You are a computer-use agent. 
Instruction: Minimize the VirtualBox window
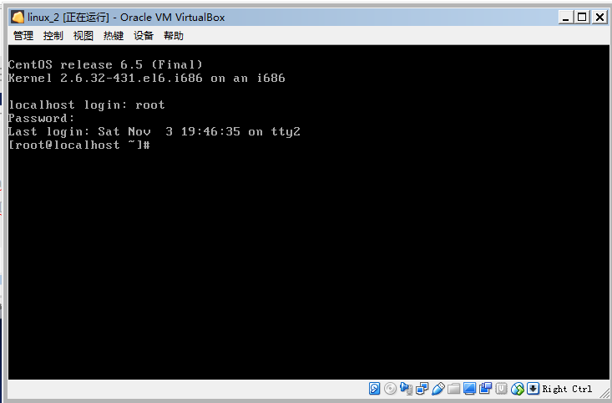[x=565, y=18]
